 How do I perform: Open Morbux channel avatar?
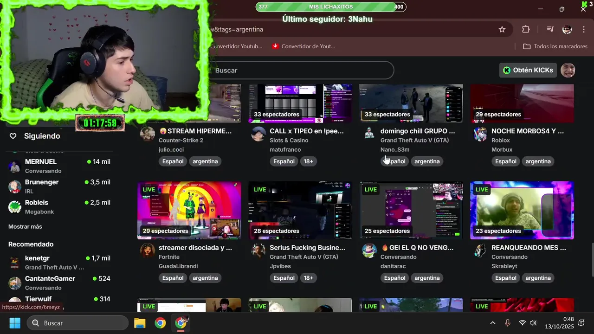point(480,134)
